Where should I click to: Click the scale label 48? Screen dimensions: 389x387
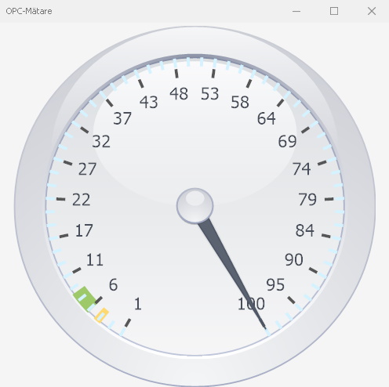tap(179, 94)
